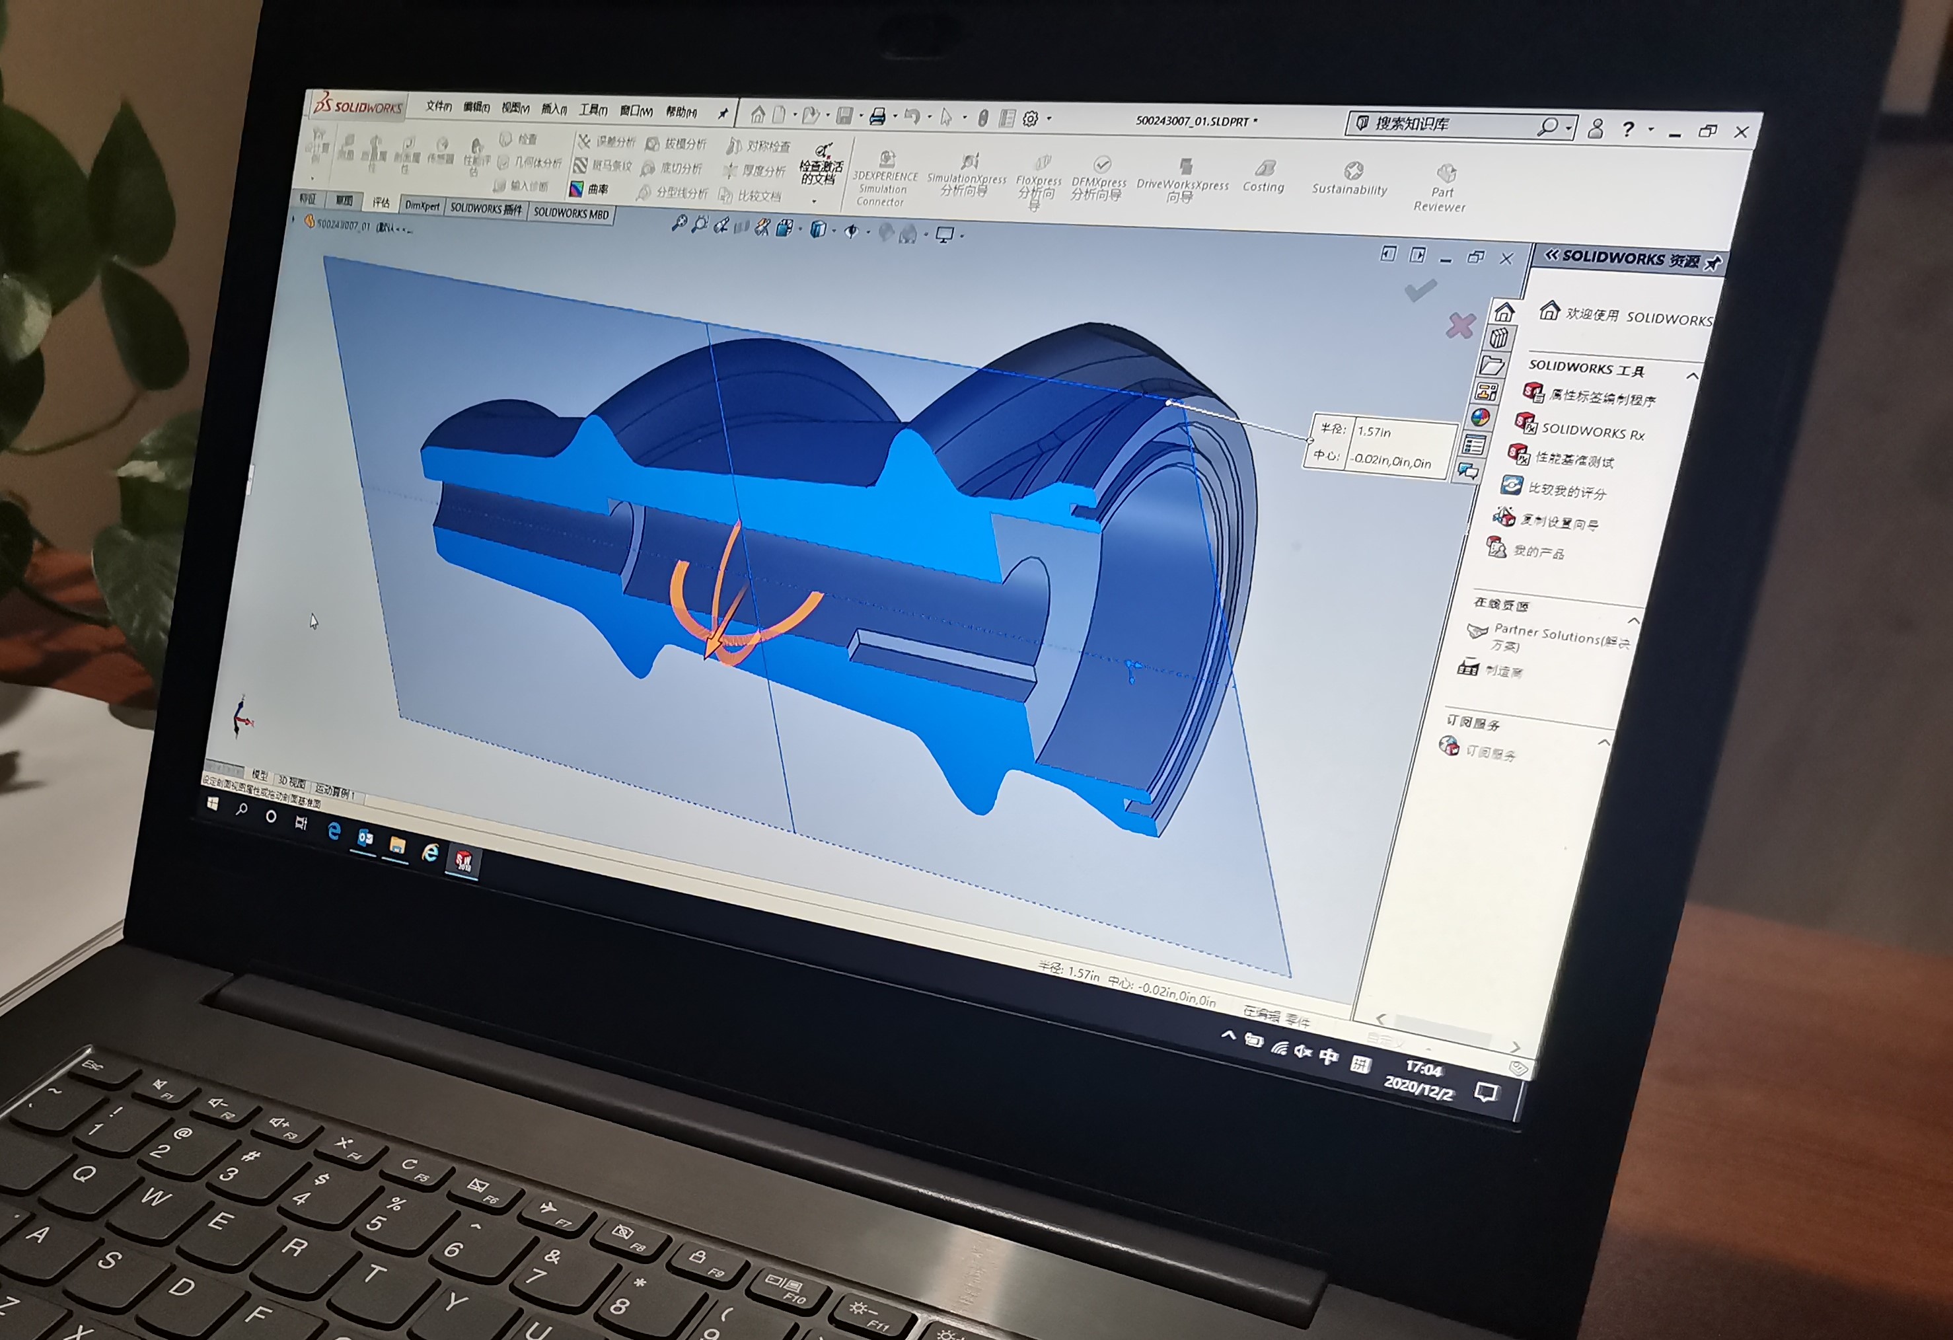The height and width of the screenshot is (1340, 1953).
Task: Switch to the DimXpert tab
Action: (x=422, y=205)
